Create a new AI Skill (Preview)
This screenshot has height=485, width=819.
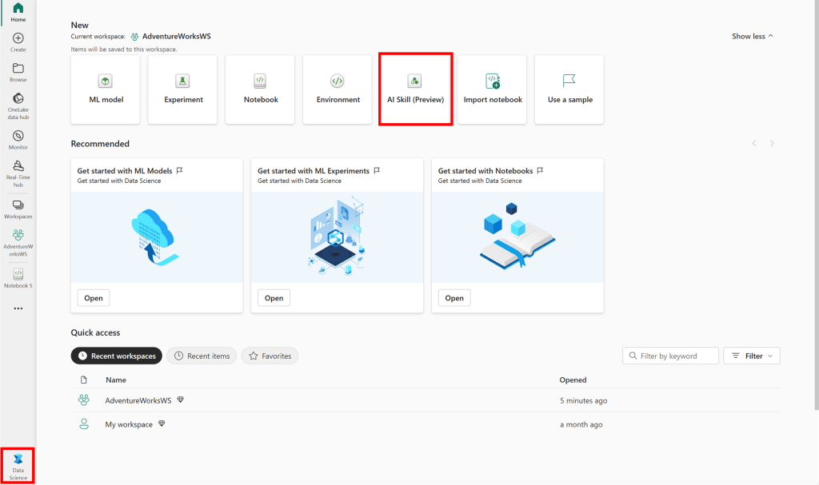(x=414, y=89)
